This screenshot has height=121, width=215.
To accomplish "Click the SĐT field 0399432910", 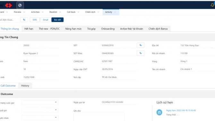I will click(118, 45).
